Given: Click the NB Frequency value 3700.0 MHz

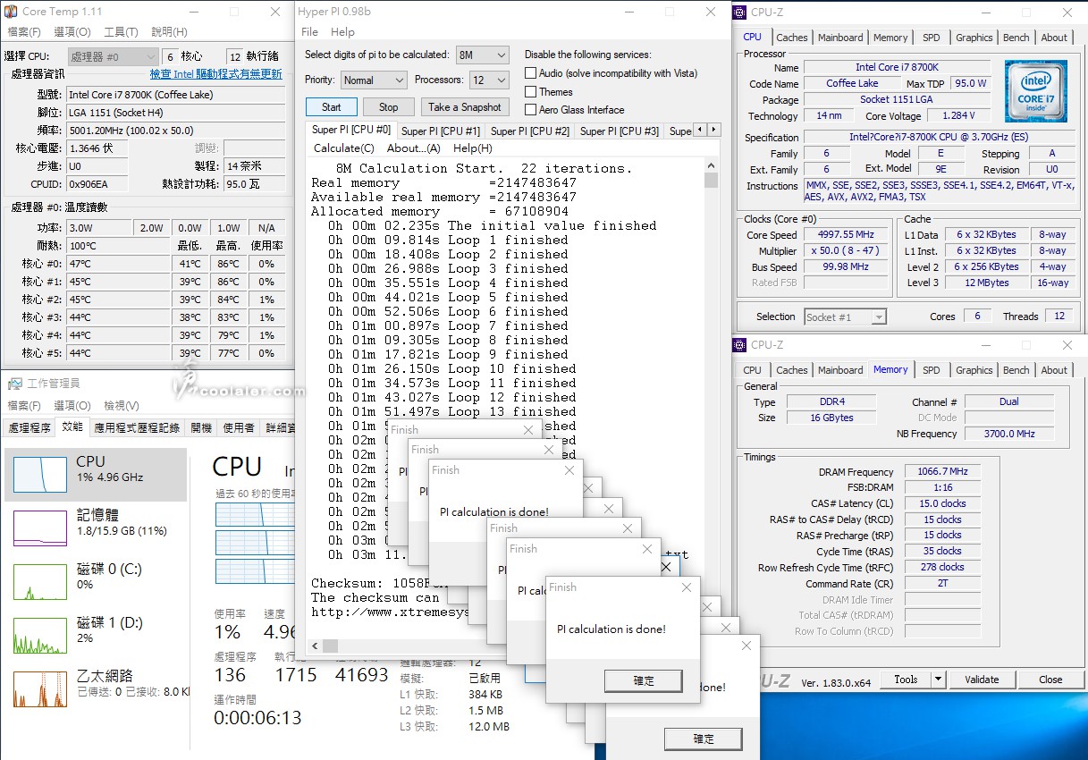Looking at the screenshot, I should (1009, 434).
